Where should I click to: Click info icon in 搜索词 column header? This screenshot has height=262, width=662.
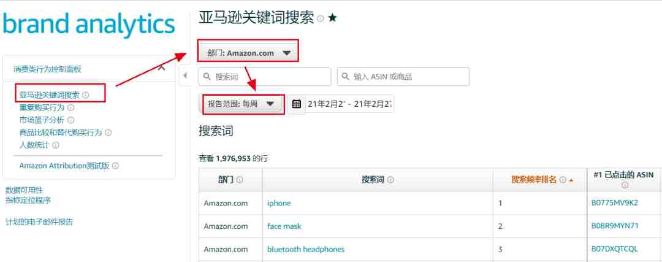(390, 180)
